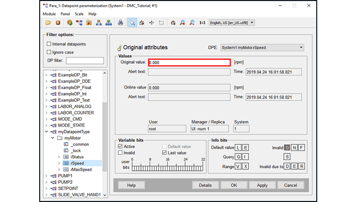Click the printer icon in toolbar
This screenshot has height=202, width=356.
point(120,23)
